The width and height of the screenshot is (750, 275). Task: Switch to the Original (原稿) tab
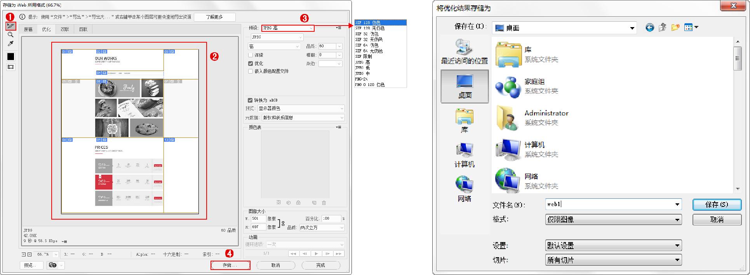point(28,29)
